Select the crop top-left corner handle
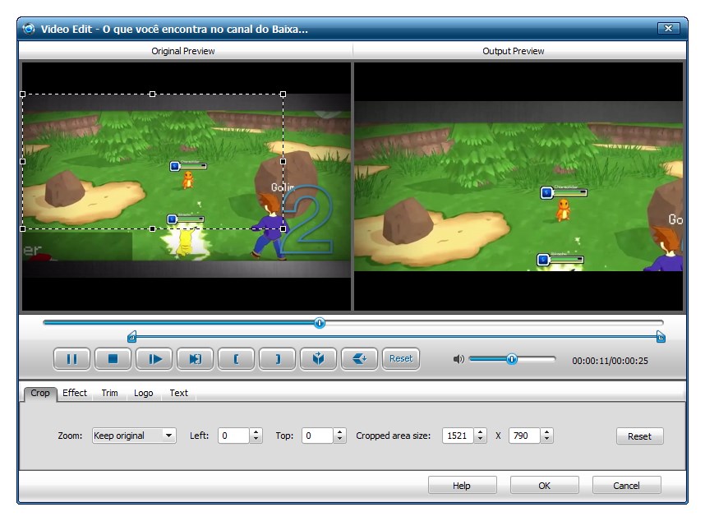Screen dimensions: 705x521 tap(23, 95)
